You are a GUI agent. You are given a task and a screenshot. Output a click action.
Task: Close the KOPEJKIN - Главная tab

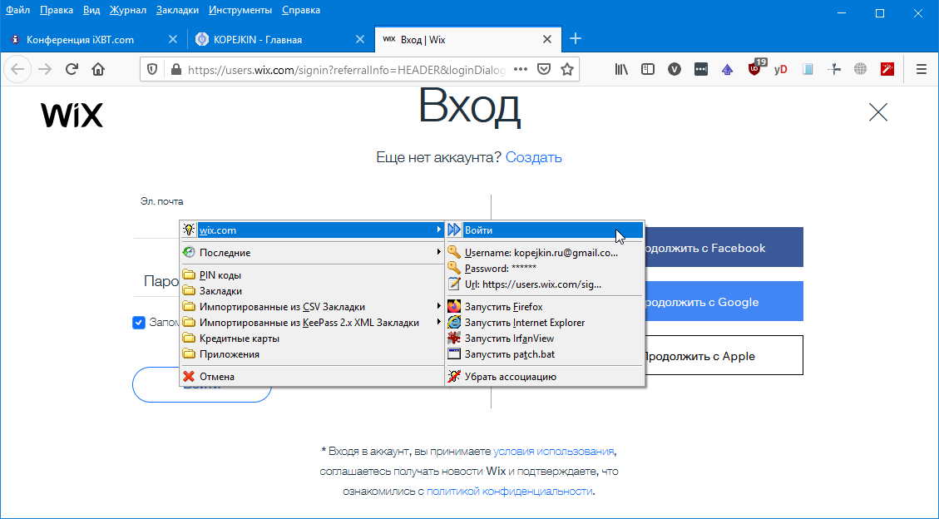(x=360, y=40)
